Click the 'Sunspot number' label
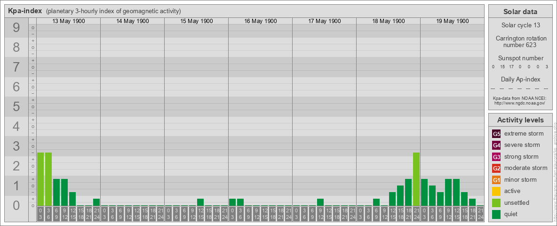The width and height of the screenshot is (557, 226). pyautogui.click(x=520, y=58)
